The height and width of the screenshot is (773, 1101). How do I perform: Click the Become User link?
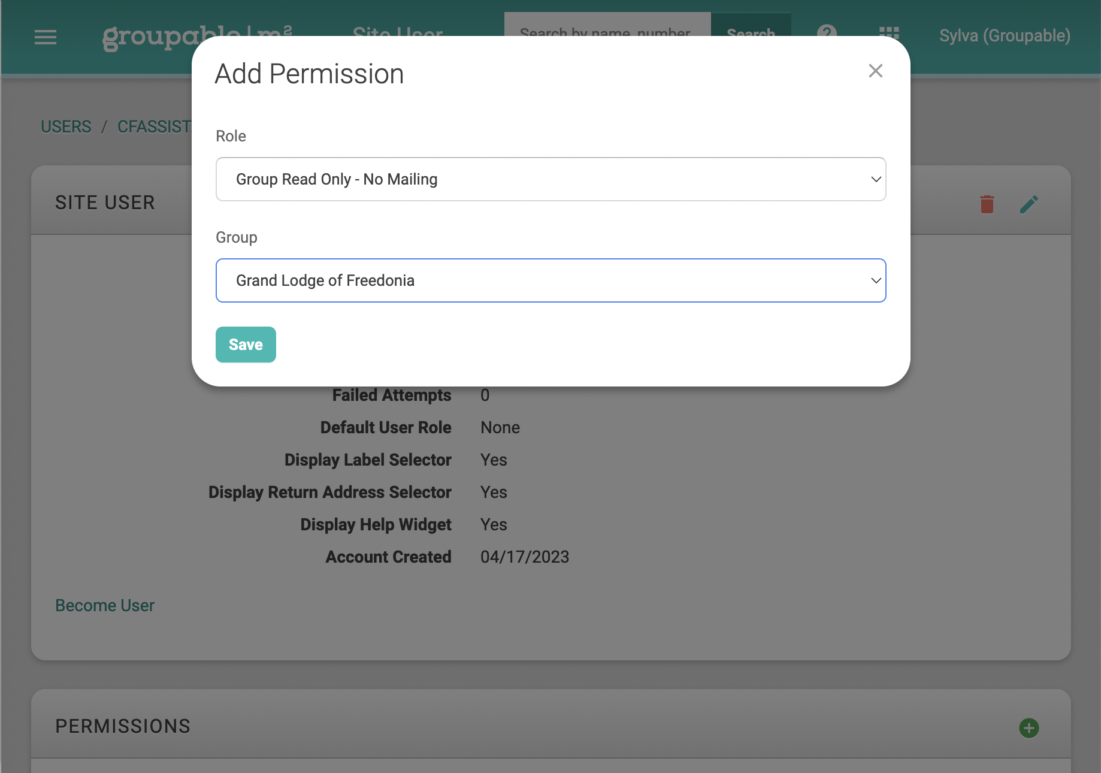[x=105, y=606]
